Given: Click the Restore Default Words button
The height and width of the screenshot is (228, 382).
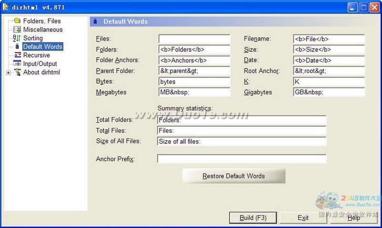Looking at the screenshot, I should 234,176.
